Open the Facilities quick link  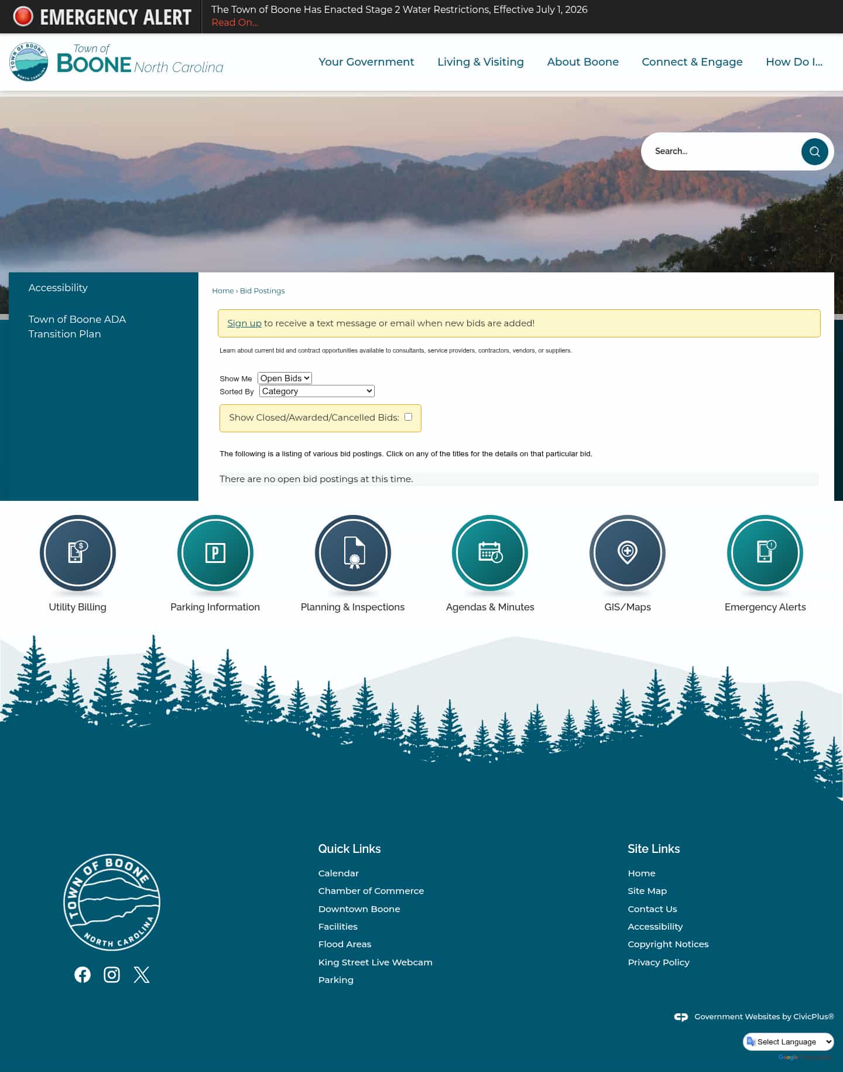click(338, 926)
